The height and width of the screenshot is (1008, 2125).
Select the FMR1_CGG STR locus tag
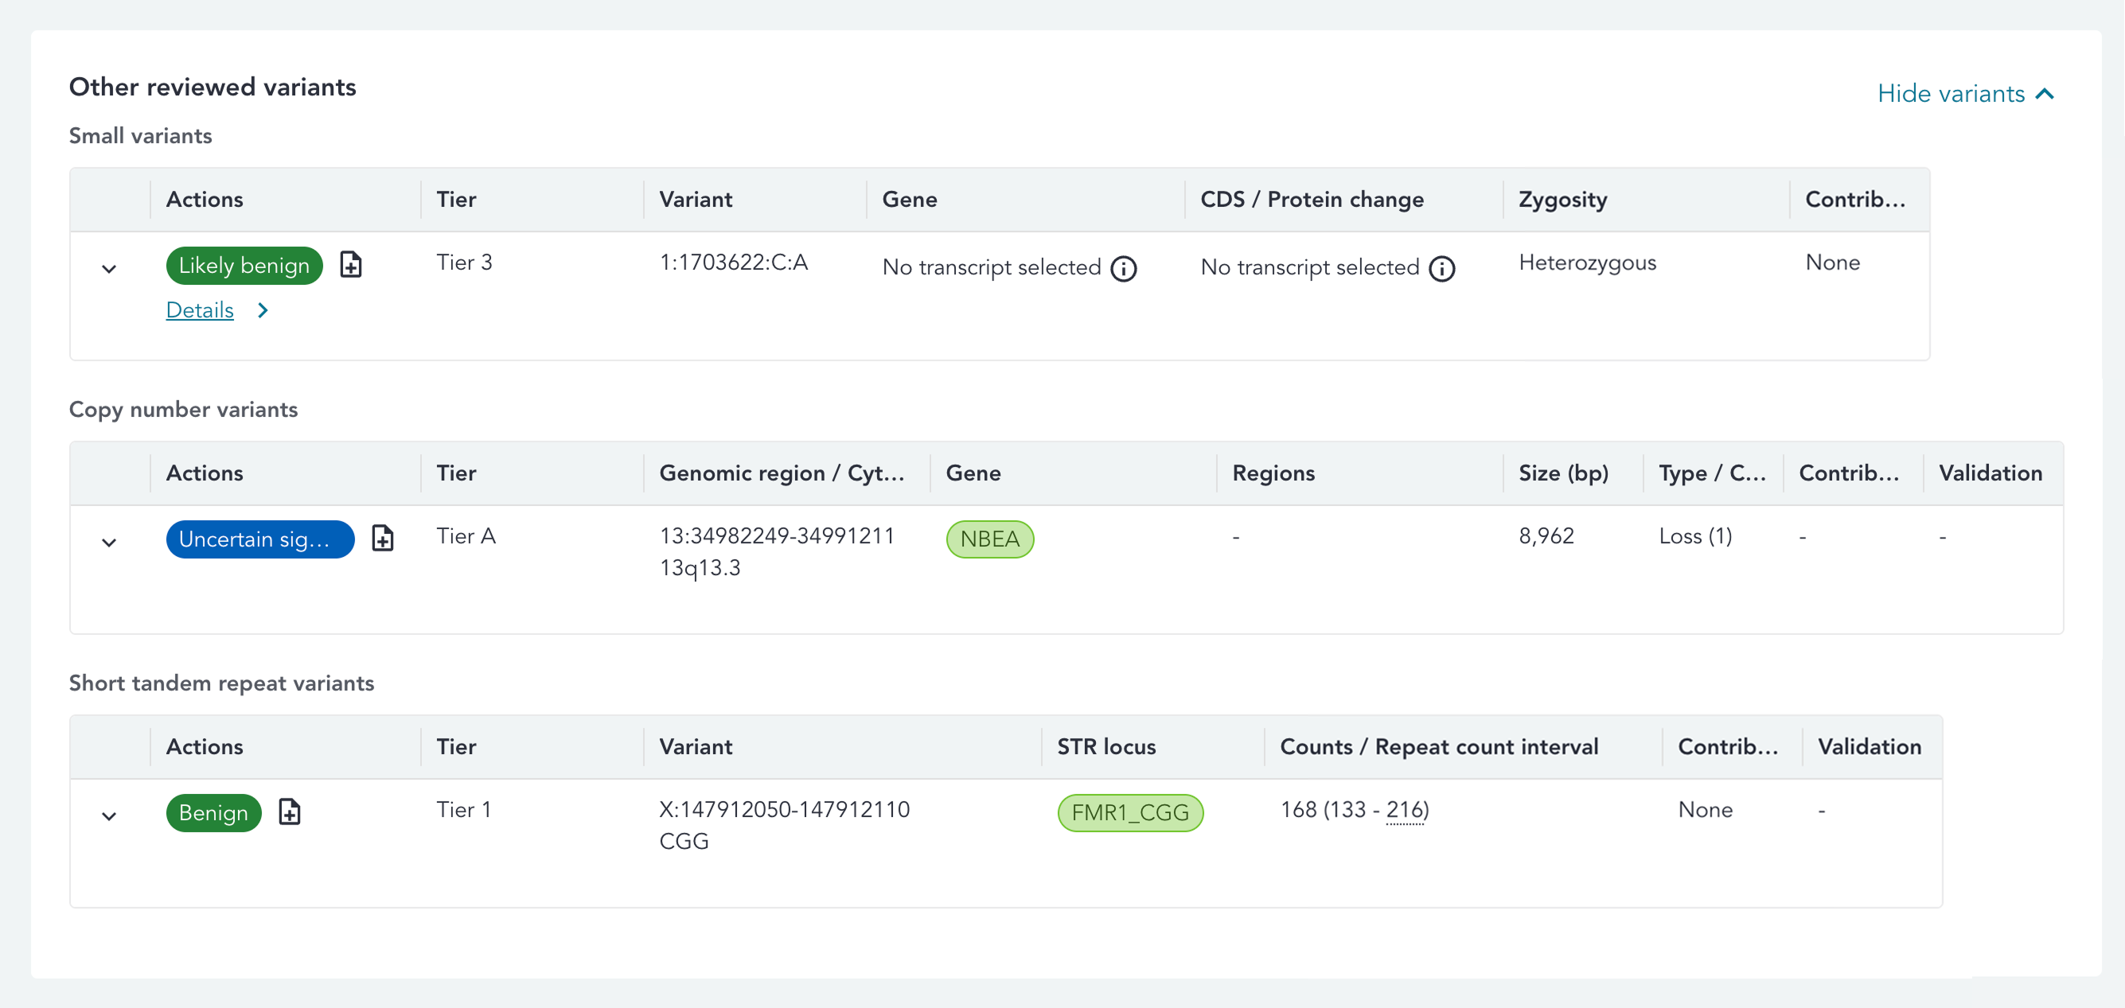click(1129, 812)
